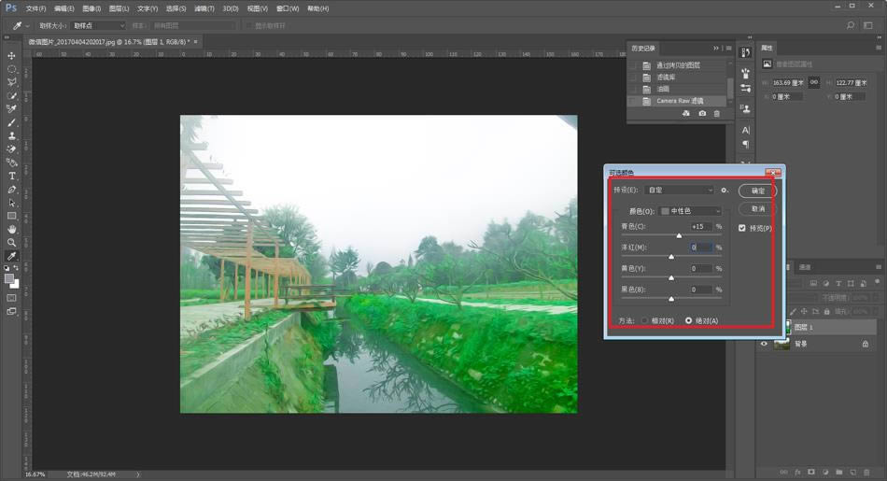The image size is (887, 481).
Task: Open the 预设 preset dropdown
Action: pos(680,190)
